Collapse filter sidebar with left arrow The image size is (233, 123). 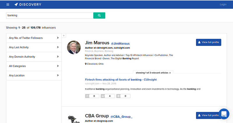[x=64, y=35]
